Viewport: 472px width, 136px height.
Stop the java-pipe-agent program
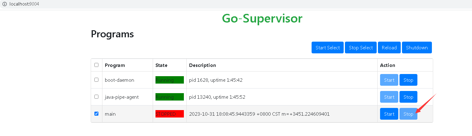[408, 97]
